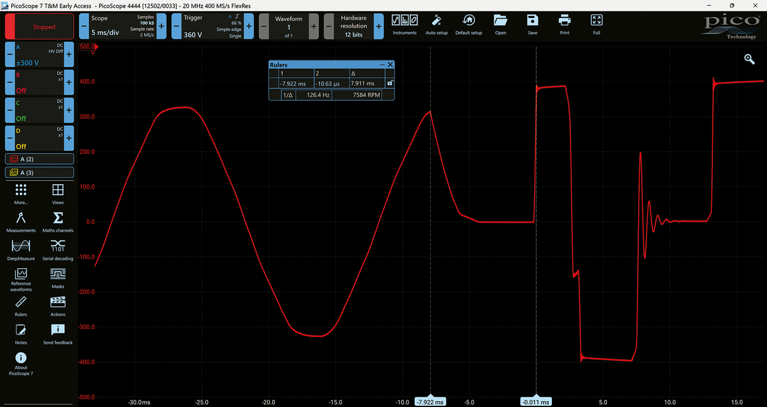Run Auto setup
Viewport: 767px width, 407px height.
[436, 25]
